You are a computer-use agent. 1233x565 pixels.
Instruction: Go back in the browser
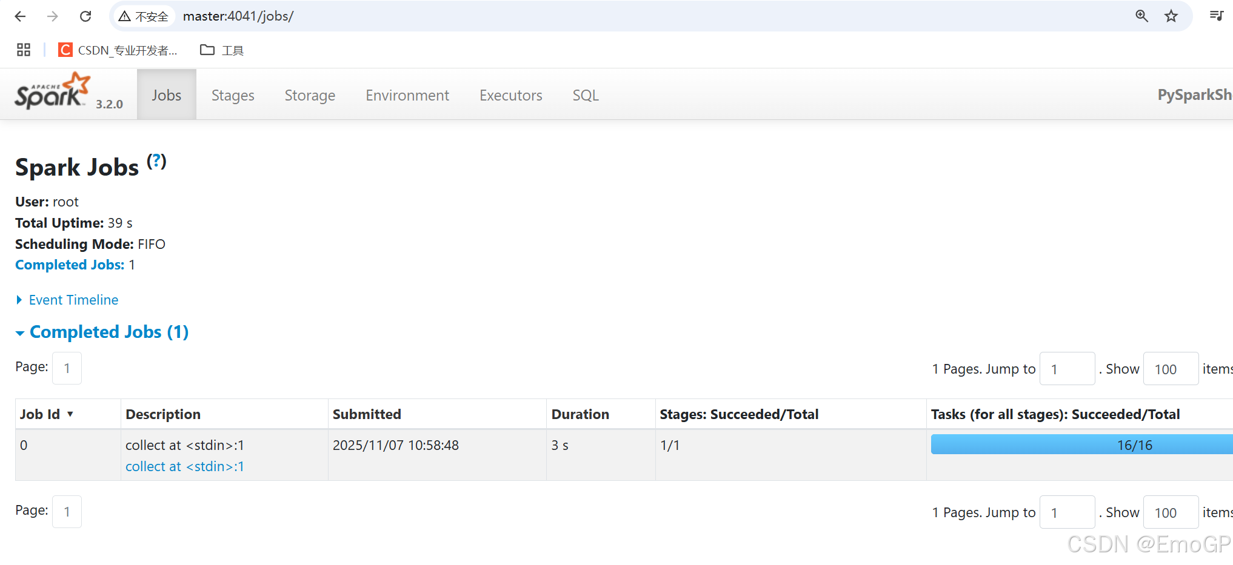point(20,16)
